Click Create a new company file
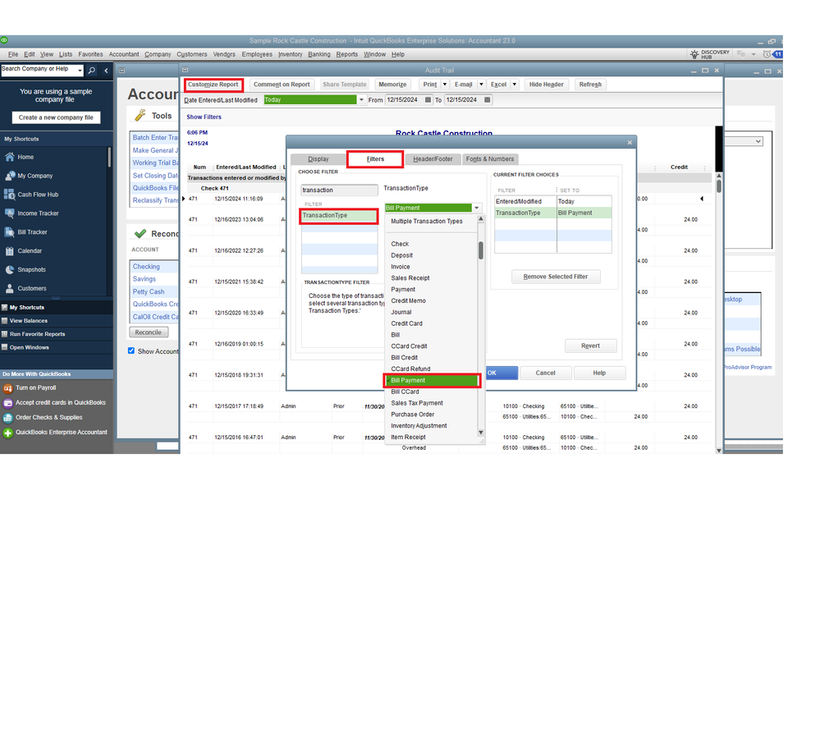820x747 pixels. point(56,117)
